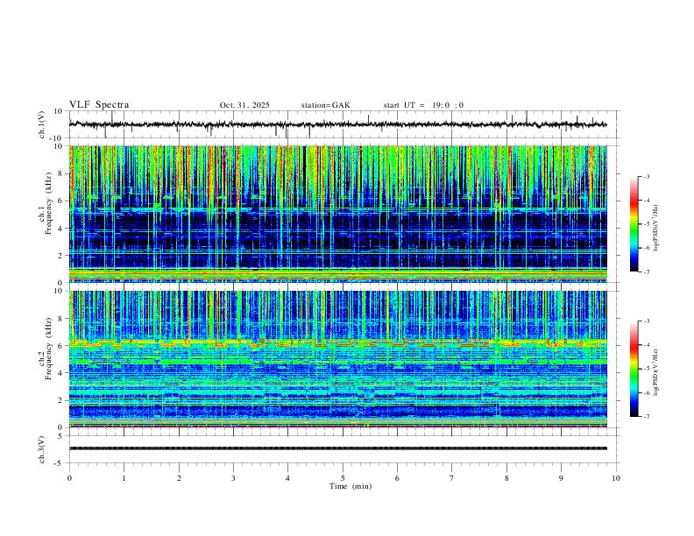
Task: Click the "-3" label on ch.2 color bar
Action: click(647, 321)
